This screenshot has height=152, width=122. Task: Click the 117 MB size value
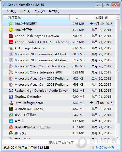coord(78,121)
